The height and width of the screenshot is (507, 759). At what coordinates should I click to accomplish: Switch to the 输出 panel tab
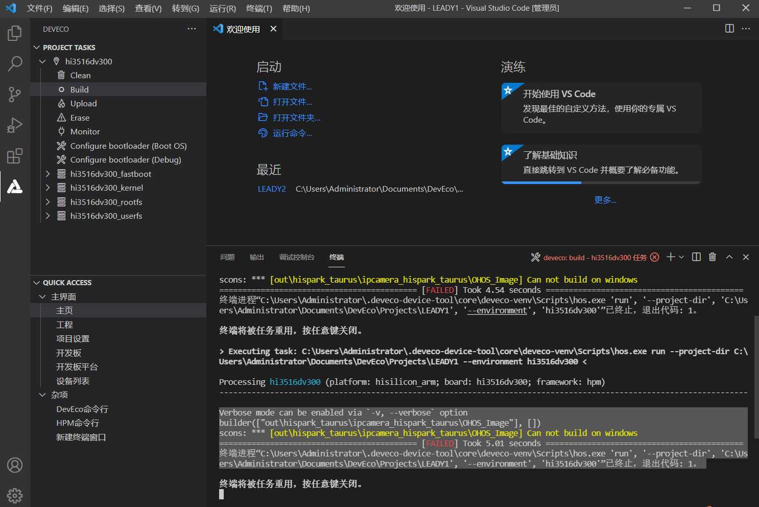tap(256, 257)
